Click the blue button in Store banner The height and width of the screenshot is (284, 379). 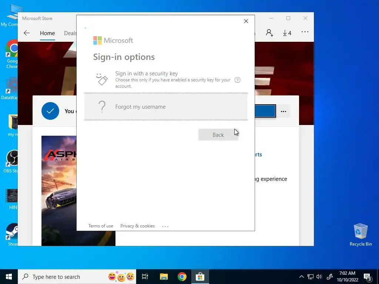265,111
